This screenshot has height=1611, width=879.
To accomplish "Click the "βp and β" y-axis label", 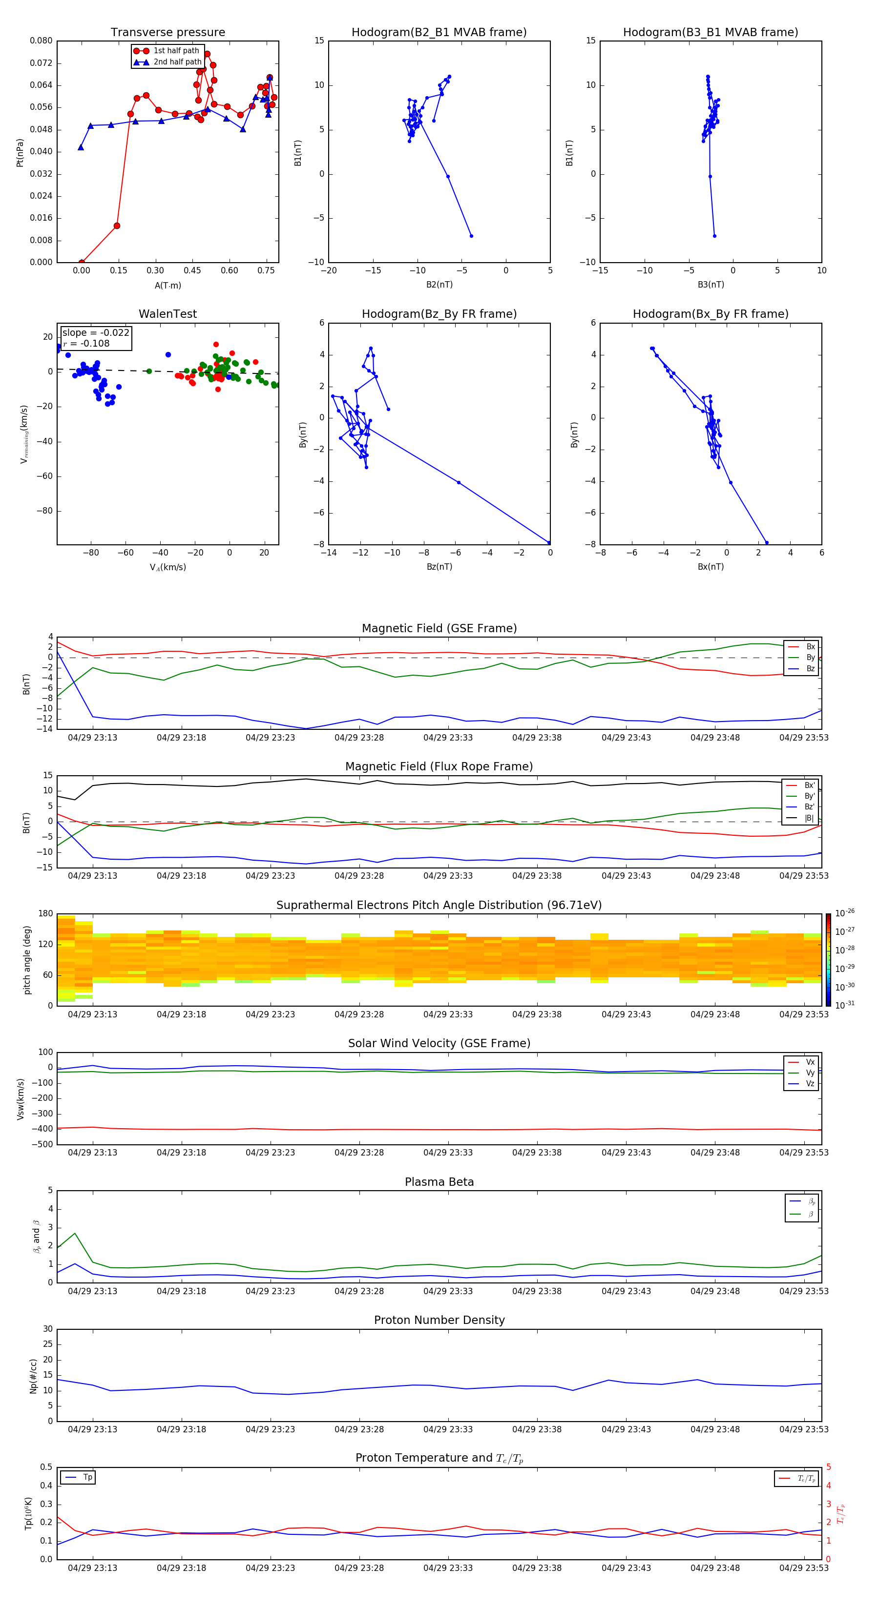I will click(36, 1237).
